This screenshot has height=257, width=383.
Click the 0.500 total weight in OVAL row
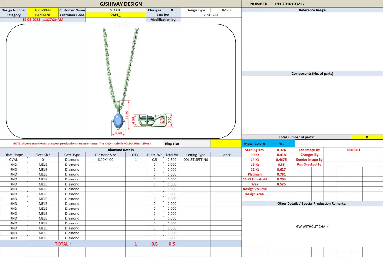[172, 160]
